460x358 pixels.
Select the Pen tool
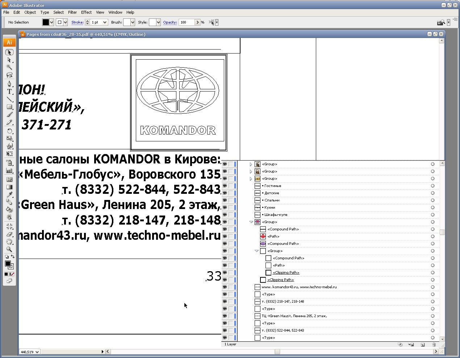coord(9,84)
